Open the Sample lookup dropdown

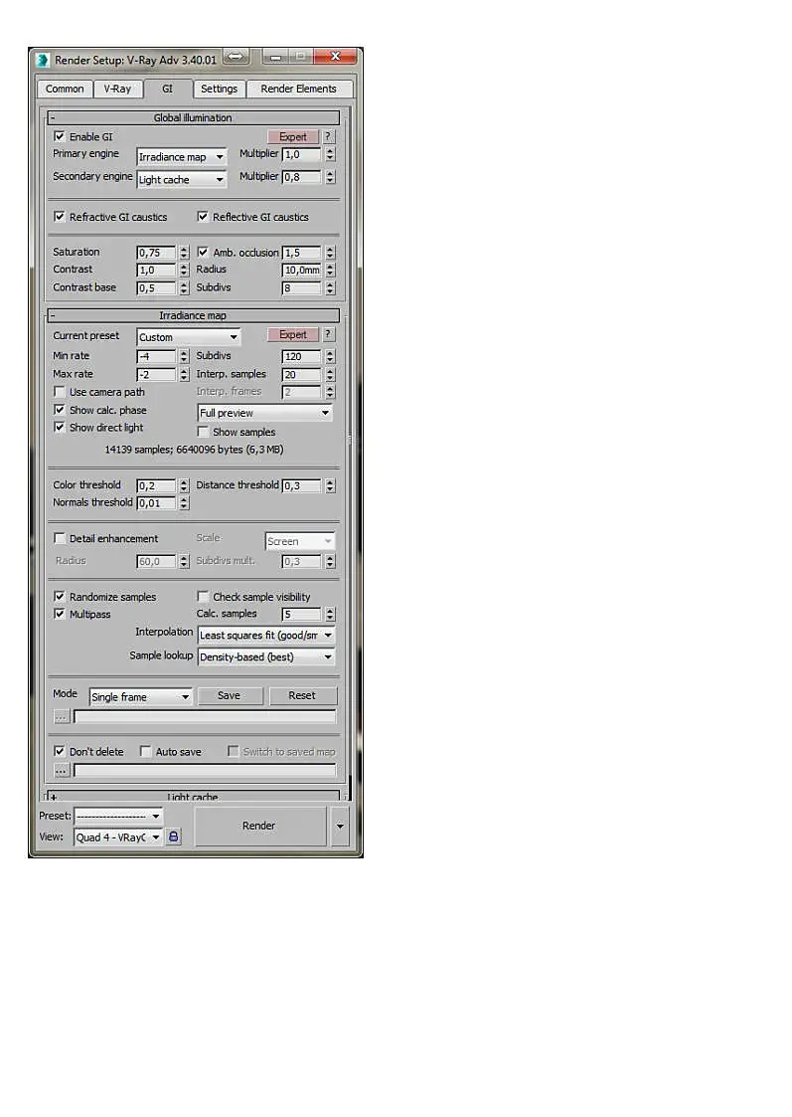tap(266, 656)
